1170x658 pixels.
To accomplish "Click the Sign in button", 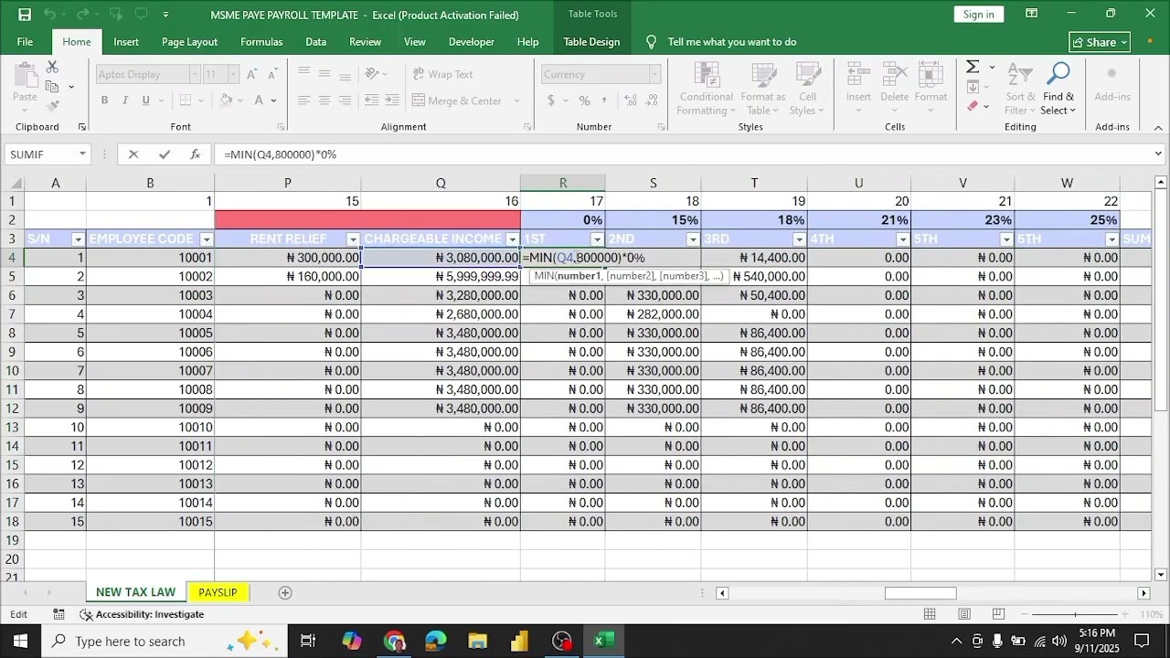I will 978,14.
